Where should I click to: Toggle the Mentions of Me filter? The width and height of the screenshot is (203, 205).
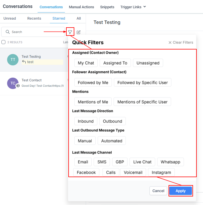[x=93, y=102]
